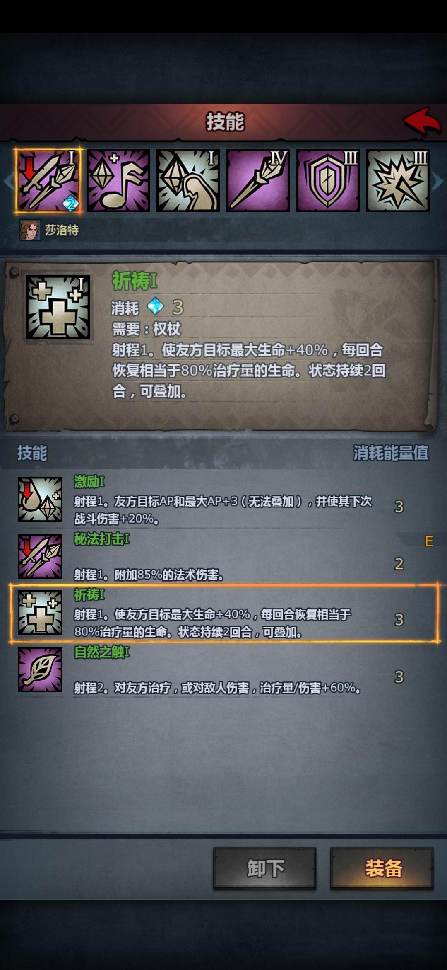This screenshot has width=447, height=970.
Task: Tap 莎洛特 character portrait
Action: click(x=30, y=230)
